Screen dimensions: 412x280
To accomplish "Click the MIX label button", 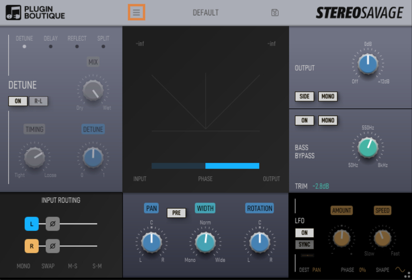I will click(93, 62).
